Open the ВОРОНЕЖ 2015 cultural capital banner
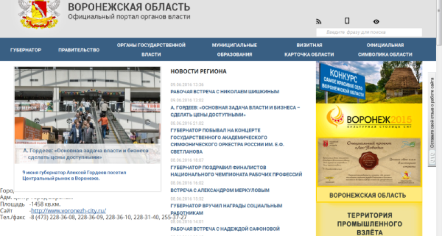The width and height of the screenshot is (442, 236). click(x=369, y=120)
